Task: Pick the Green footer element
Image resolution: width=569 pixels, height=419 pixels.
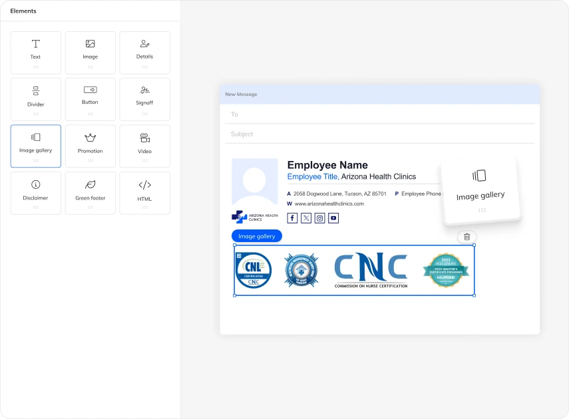Action: 90,193
